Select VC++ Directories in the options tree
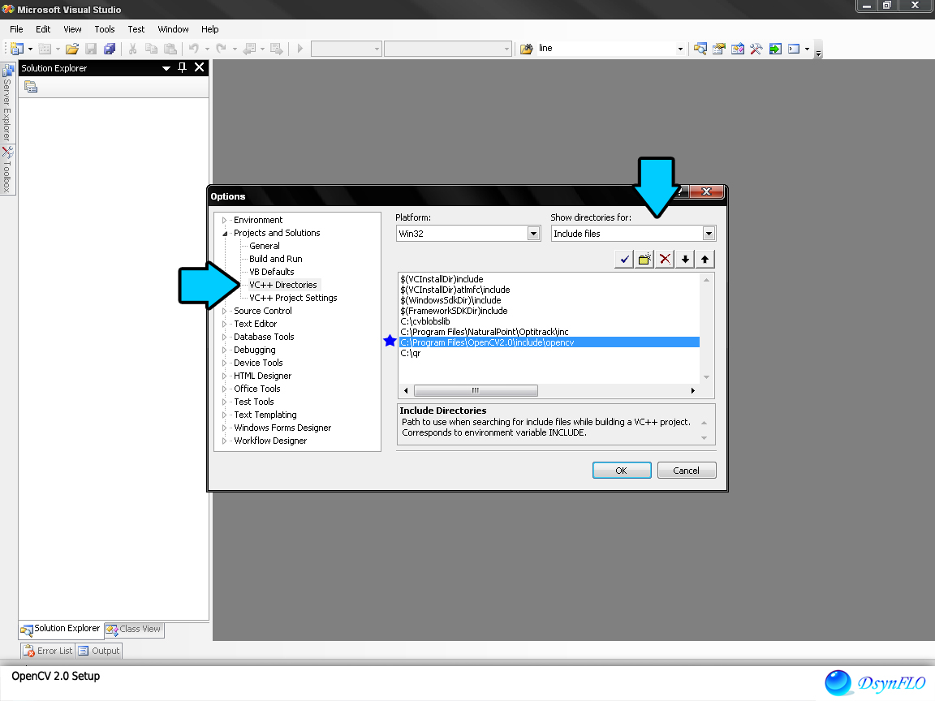The image size is (935, 701). [283, 285]
